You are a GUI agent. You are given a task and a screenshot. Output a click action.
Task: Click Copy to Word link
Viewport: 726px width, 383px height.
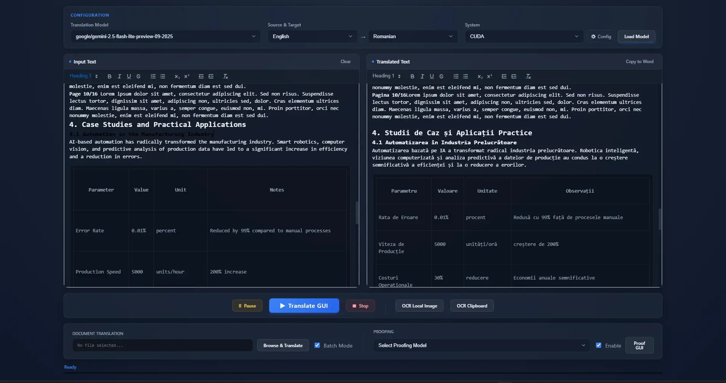[639, 62]
